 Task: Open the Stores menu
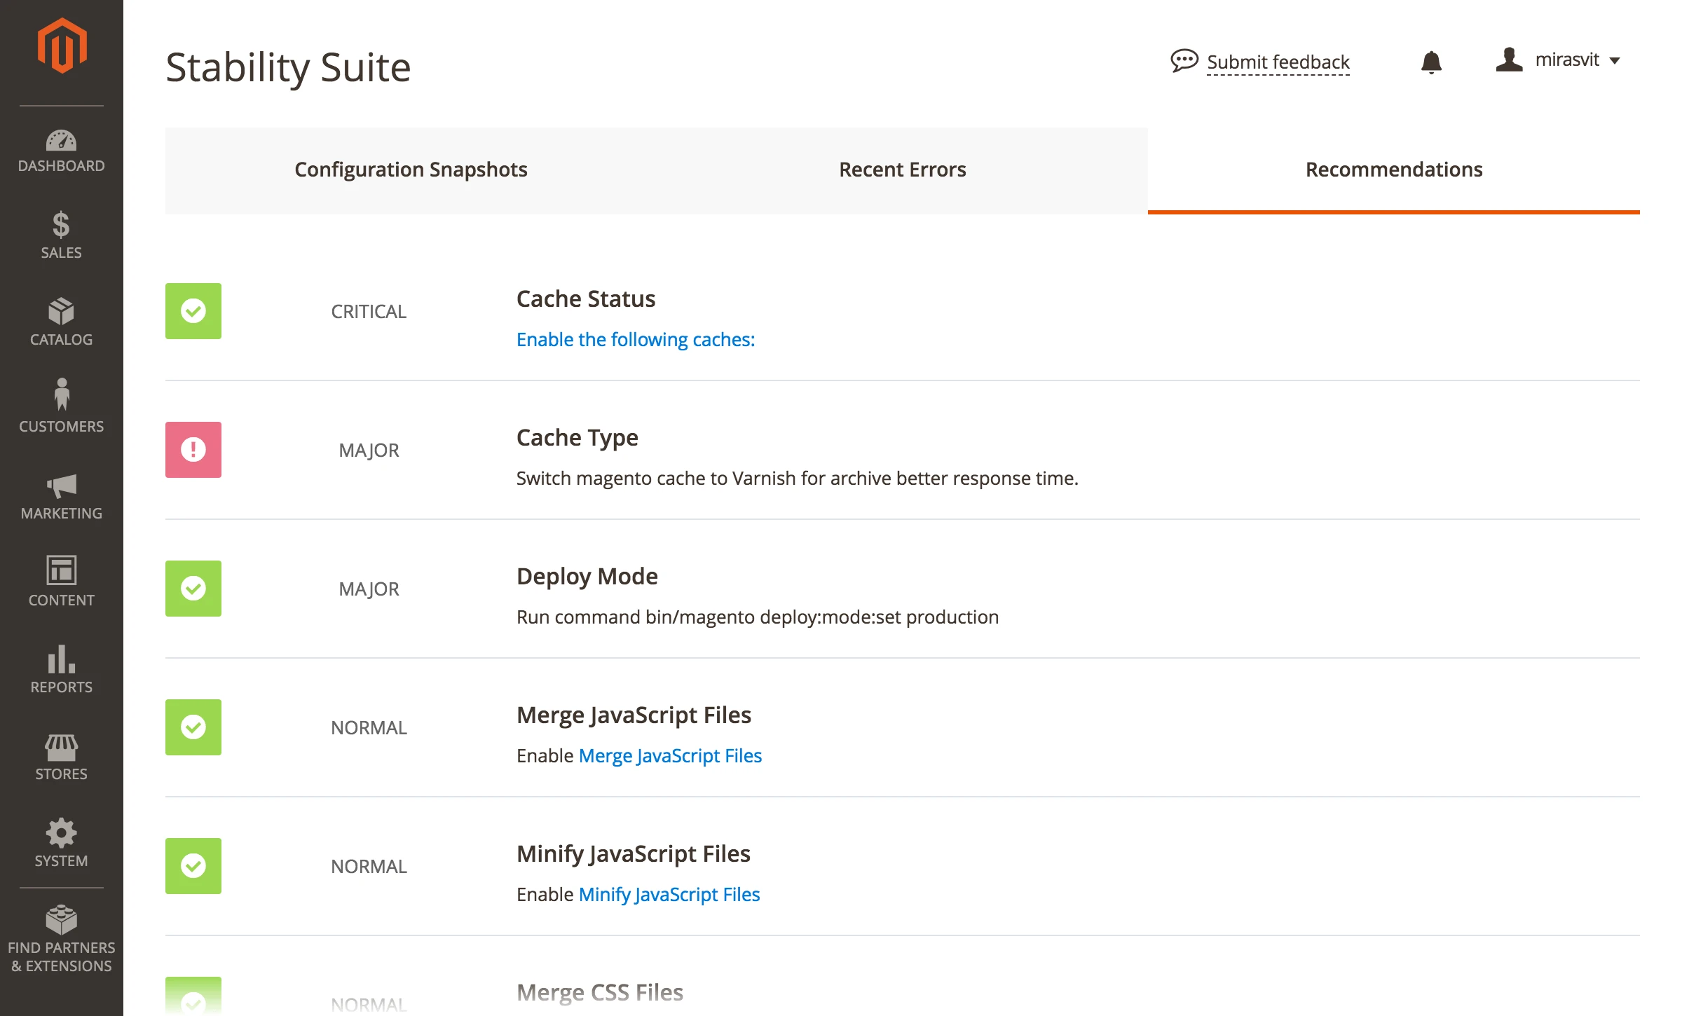[x=62, y=757]
